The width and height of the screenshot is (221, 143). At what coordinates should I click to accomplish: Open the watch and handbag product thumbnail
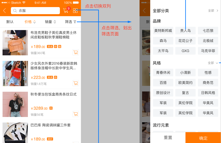point(15,133)
